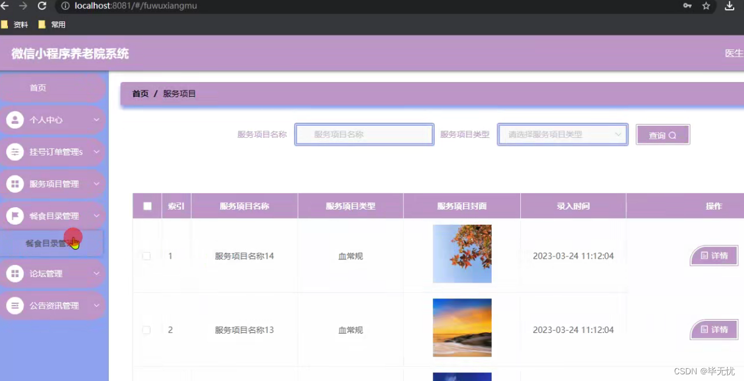Open the browser downloads icon
744x381 pixels.
click(729, 7)
